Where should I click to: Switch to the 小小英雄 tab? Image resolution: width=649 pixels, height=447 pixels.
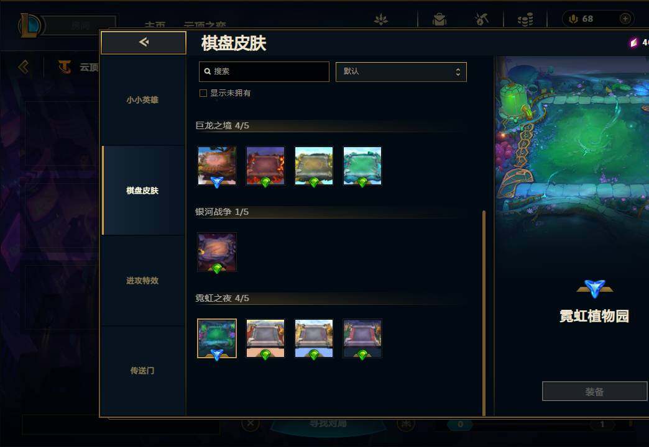[x=142, y=100]
